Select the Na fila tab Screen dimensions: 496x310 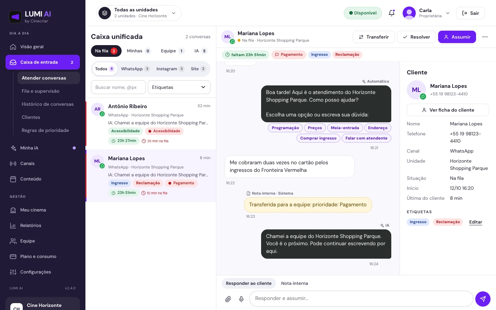click(106, 51)
